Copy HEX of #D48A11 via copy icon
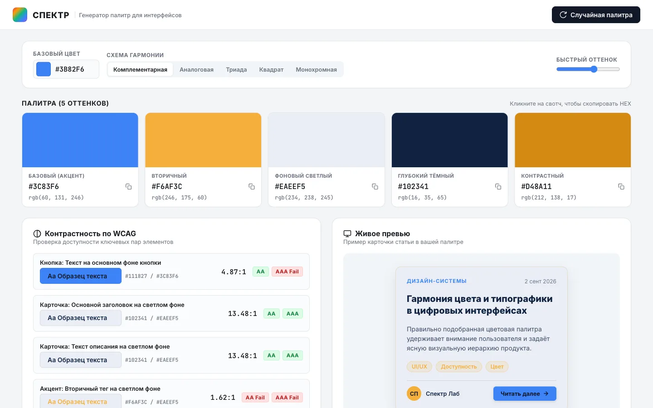This screenshot has height=408, width=653. (621, 187)
